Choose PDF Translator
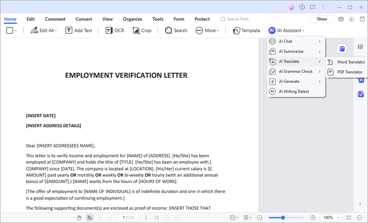Viewport: 368px width, 223px height. coord(346,72)
